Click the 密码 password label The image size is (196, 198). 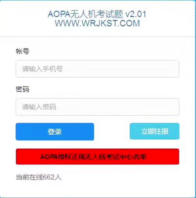click(22, 89)
